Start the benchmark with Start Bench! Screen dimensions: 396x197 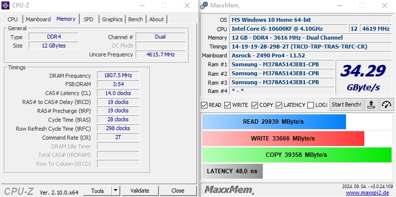[x=346, y=104]
